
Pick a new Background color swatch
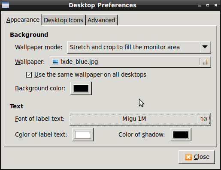click(x=81, y=88)
